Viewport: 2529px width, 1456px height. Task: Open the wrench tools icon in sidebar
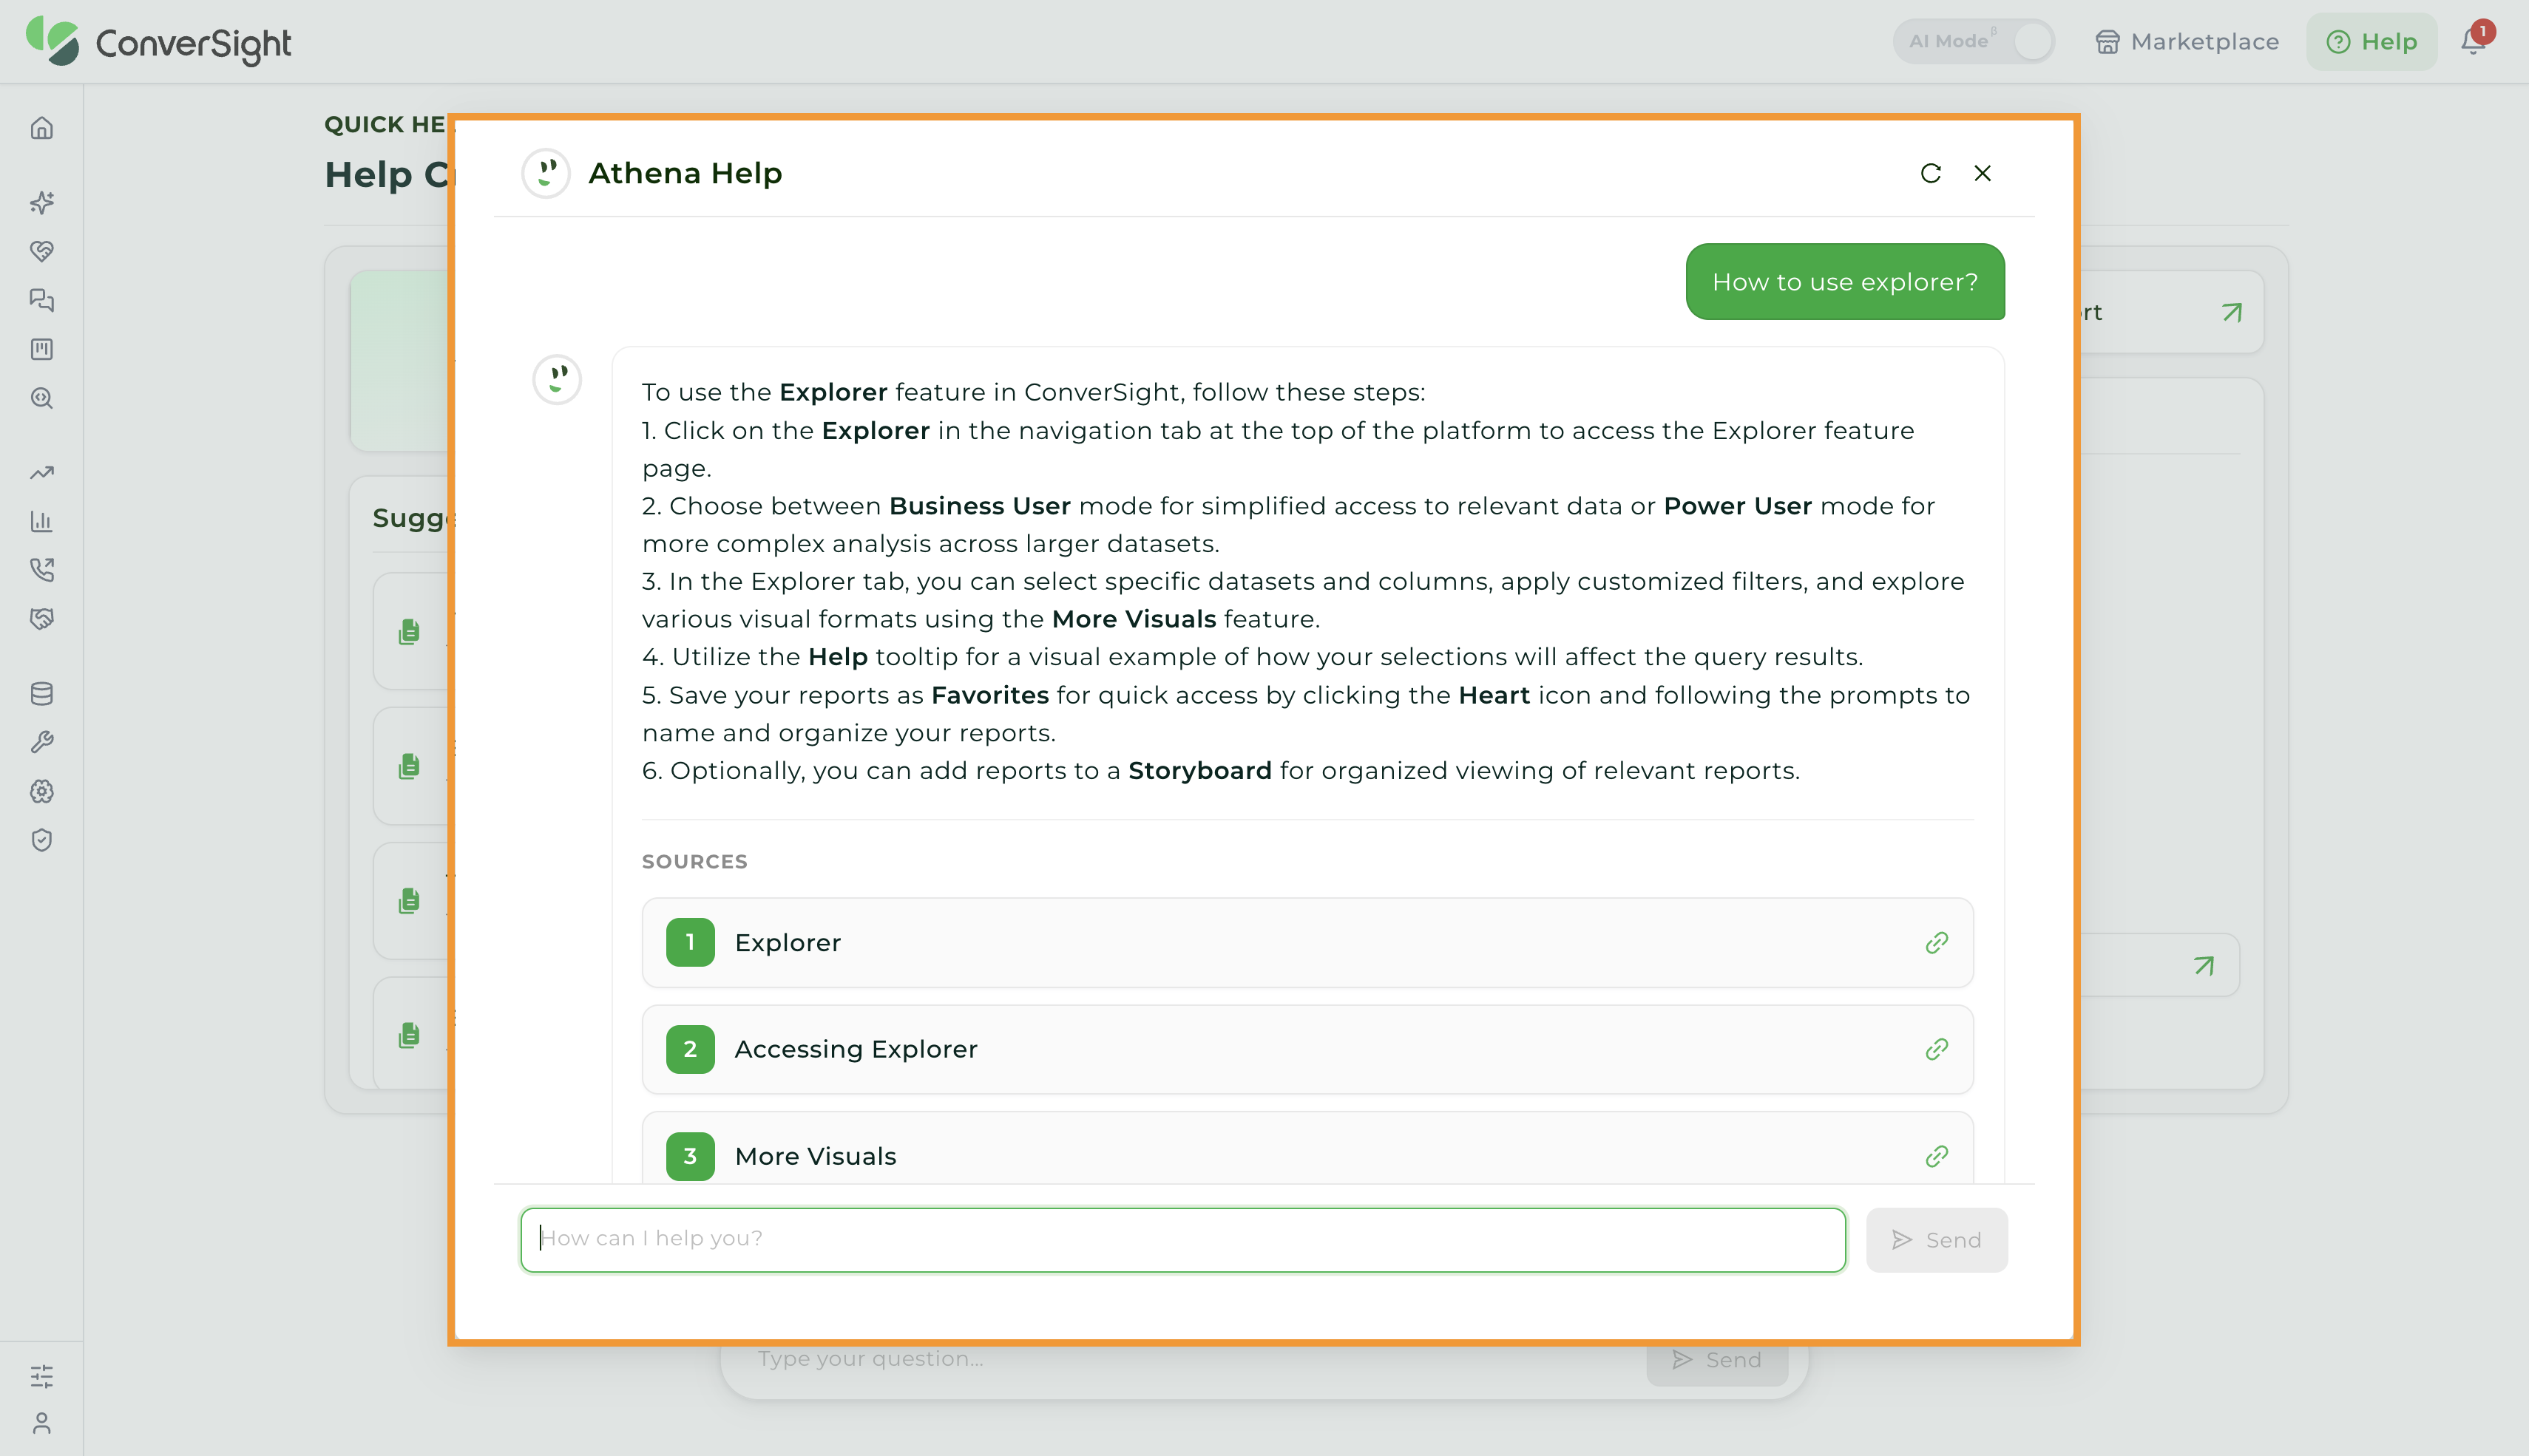pos(41,742)
